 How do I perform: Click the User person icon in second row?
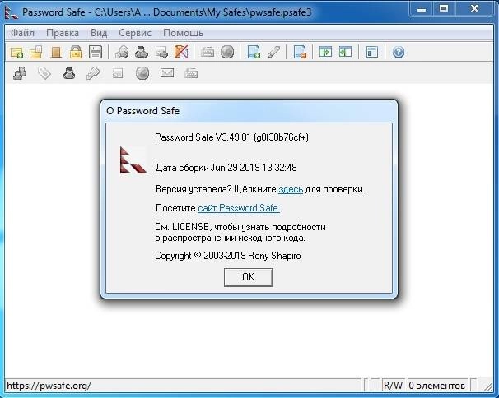[x=69, y=73]
